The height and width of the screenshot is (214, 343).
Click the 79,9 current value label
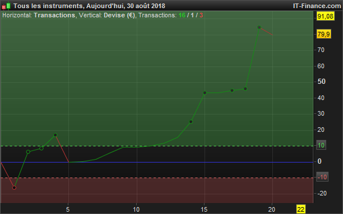[x=324, y=34]
